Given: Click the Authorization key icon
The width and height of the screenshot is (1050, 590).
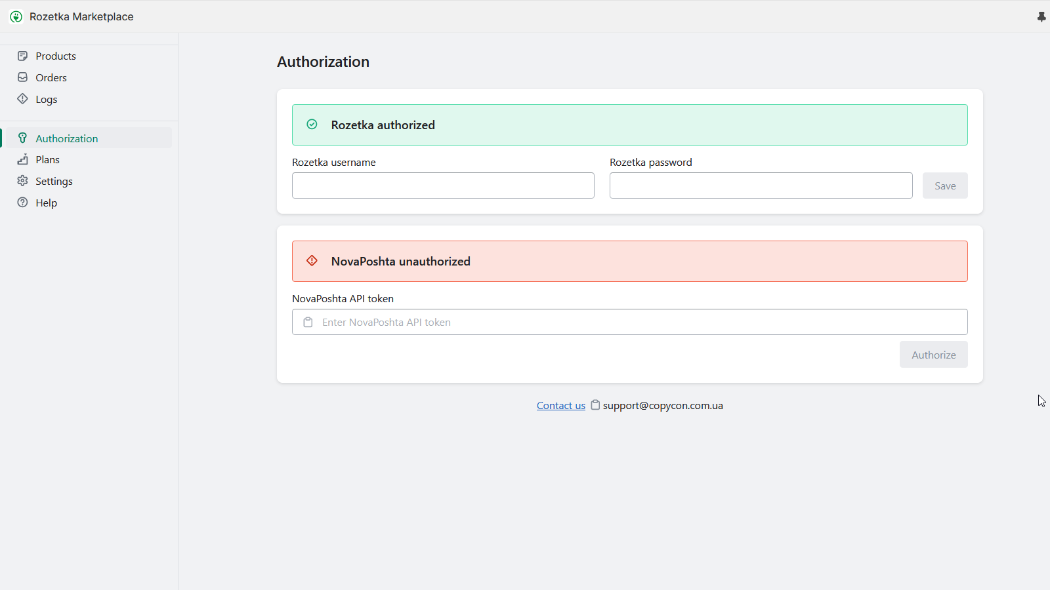Looking at the screenshot, I should click(23, 138).
